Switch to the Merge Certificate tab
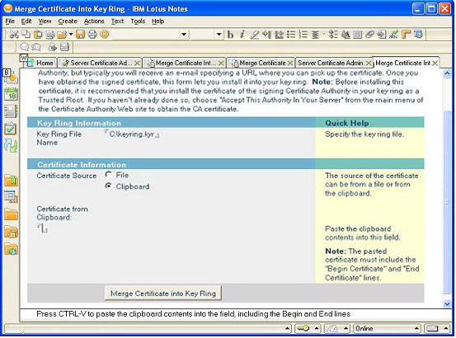 pos(260,63)
